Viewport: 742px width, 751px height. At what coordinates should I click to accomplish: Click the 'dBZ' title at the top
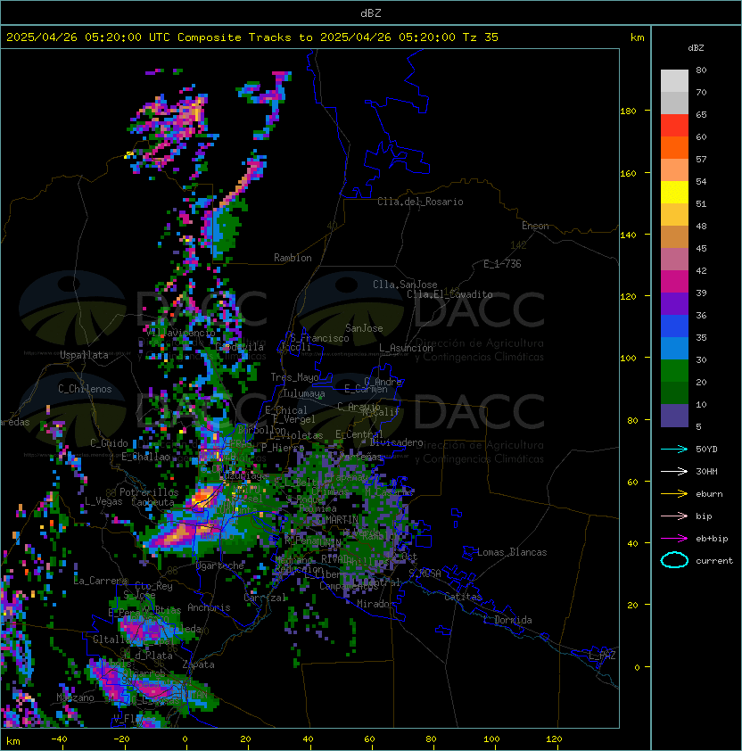tap(371, 12)
